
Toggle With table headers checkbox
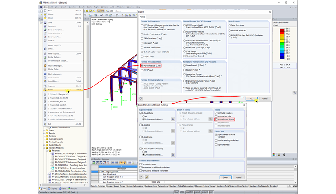pyautogui.click(x=216, y=113)
